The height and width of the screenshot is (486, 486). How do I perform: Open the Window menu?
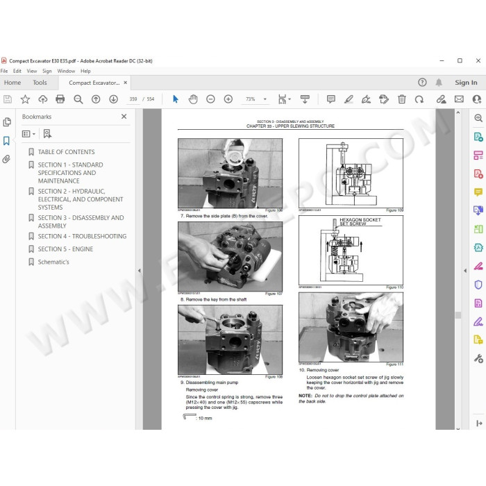(66, 71)
